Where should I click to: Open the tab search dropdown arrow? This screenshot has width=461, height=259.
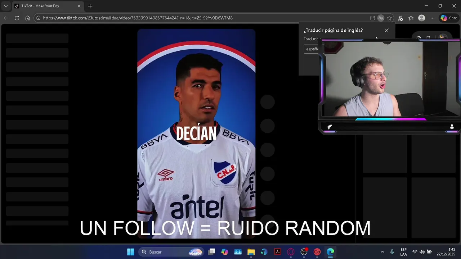click(x=6, y=6)
